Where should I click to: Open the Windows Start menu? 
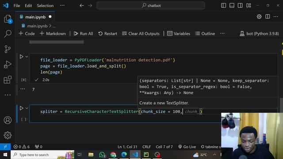point(5,155)
